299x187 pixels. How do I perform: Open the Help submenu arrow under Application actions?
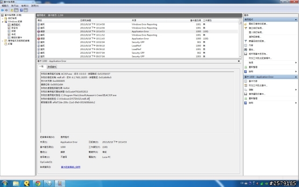pyautogui.click(x=296, y=72)
